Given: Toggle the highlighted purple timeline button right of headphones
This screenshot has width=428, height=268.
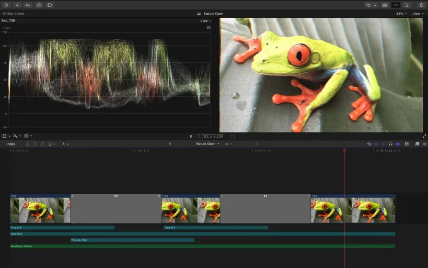Looking at the screenshot, I should (398, 144).
